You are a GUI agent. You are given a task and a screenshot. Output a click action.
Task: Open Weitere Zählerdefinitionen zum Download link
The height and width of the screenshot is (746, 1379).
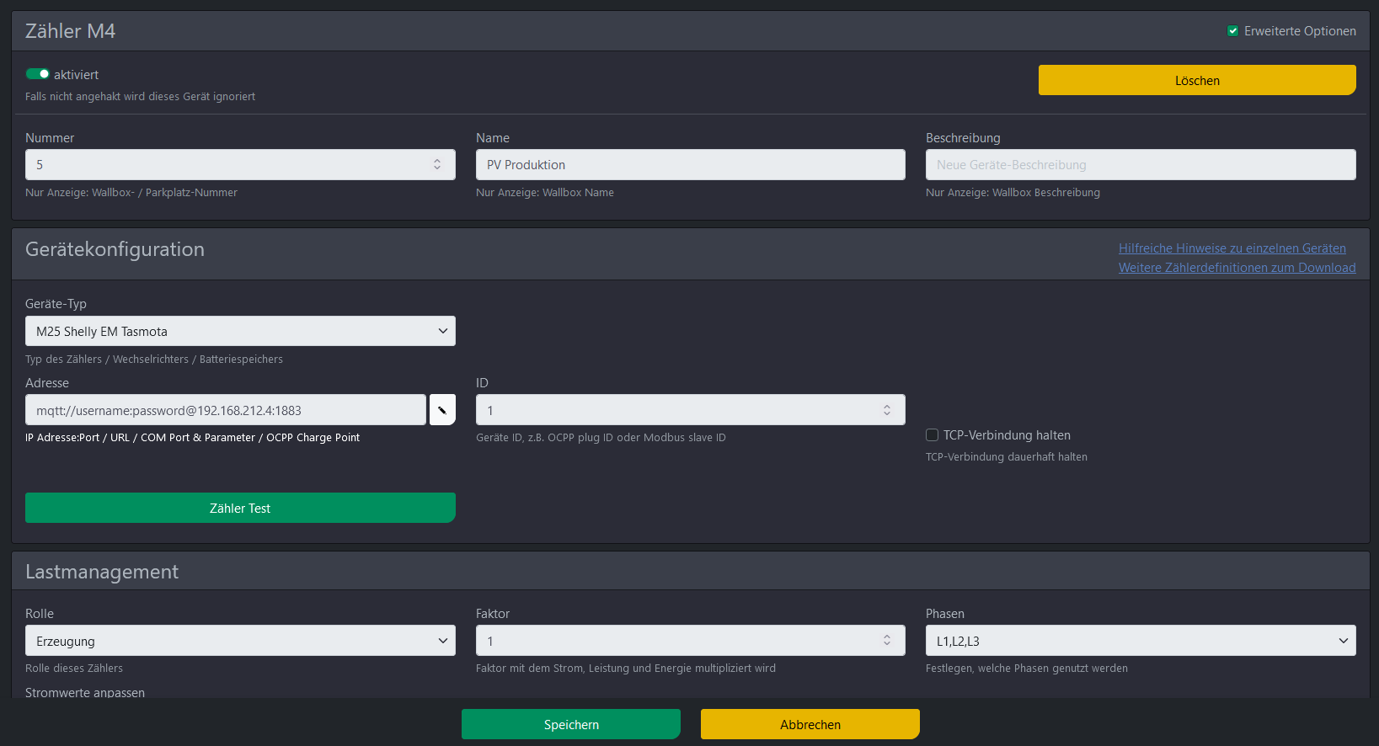[x=1237, y=268]
